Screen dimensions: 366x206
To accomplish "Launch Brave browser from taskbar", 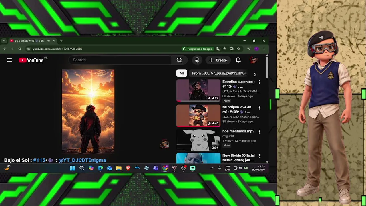I will point(128,168).
